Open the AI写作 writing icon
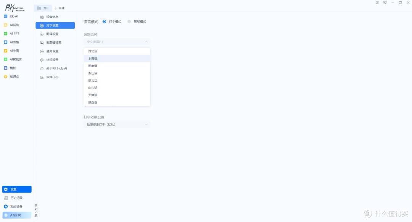Viewport: 412px width, 222px height. tap(5, 25)
